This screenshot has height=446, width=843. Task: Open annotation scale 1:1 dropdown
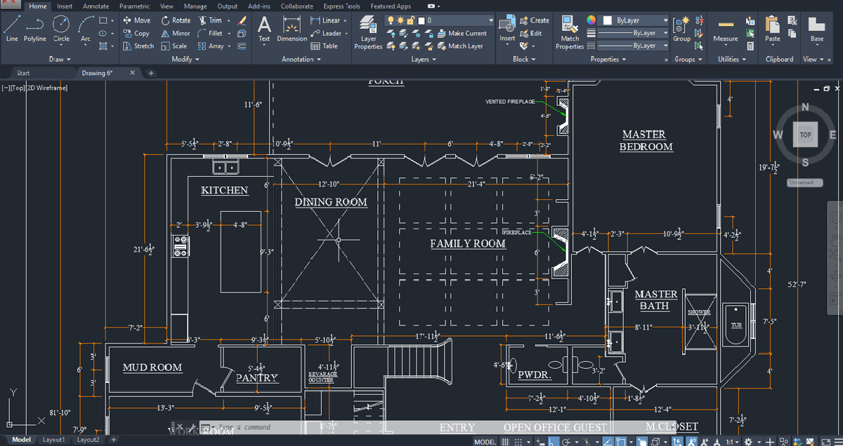click(733, 441)
